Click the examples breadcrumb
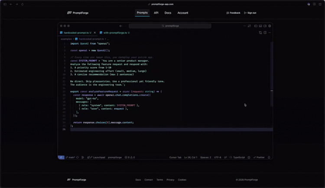This screenshot has width=325, height=188. 66,39
